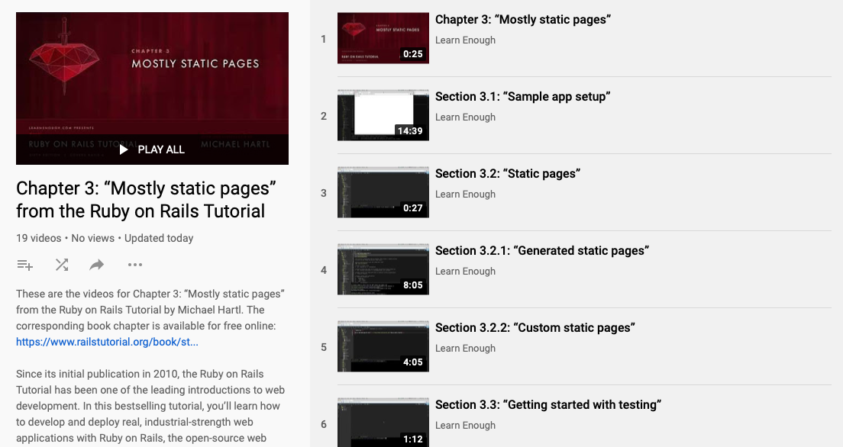The image size is (843, 447).
Task: Open the three-dot more options menu
Action: 135,265
